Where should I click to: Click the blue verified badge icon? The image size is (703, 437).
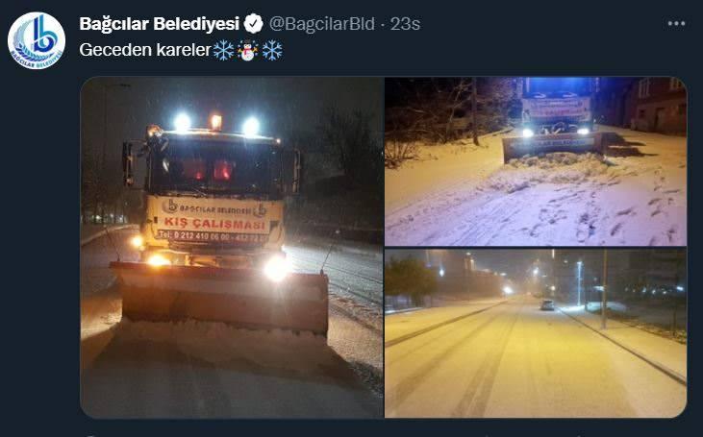[253, 24]
